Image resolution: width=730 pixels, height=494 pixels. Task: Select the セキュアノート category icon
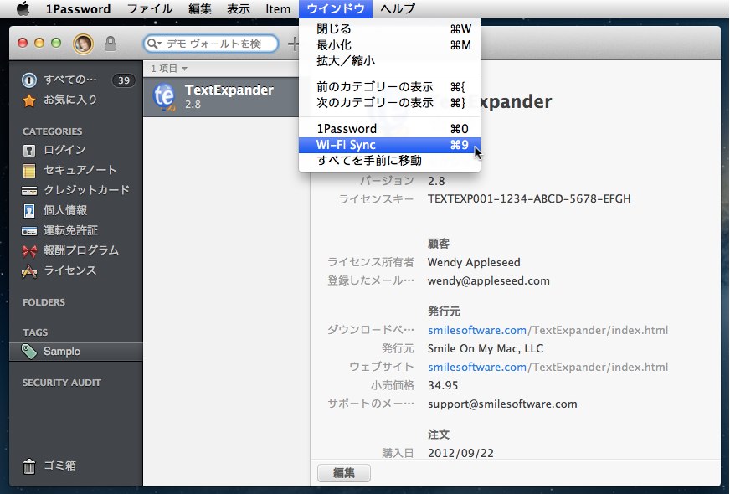point(28,171)
